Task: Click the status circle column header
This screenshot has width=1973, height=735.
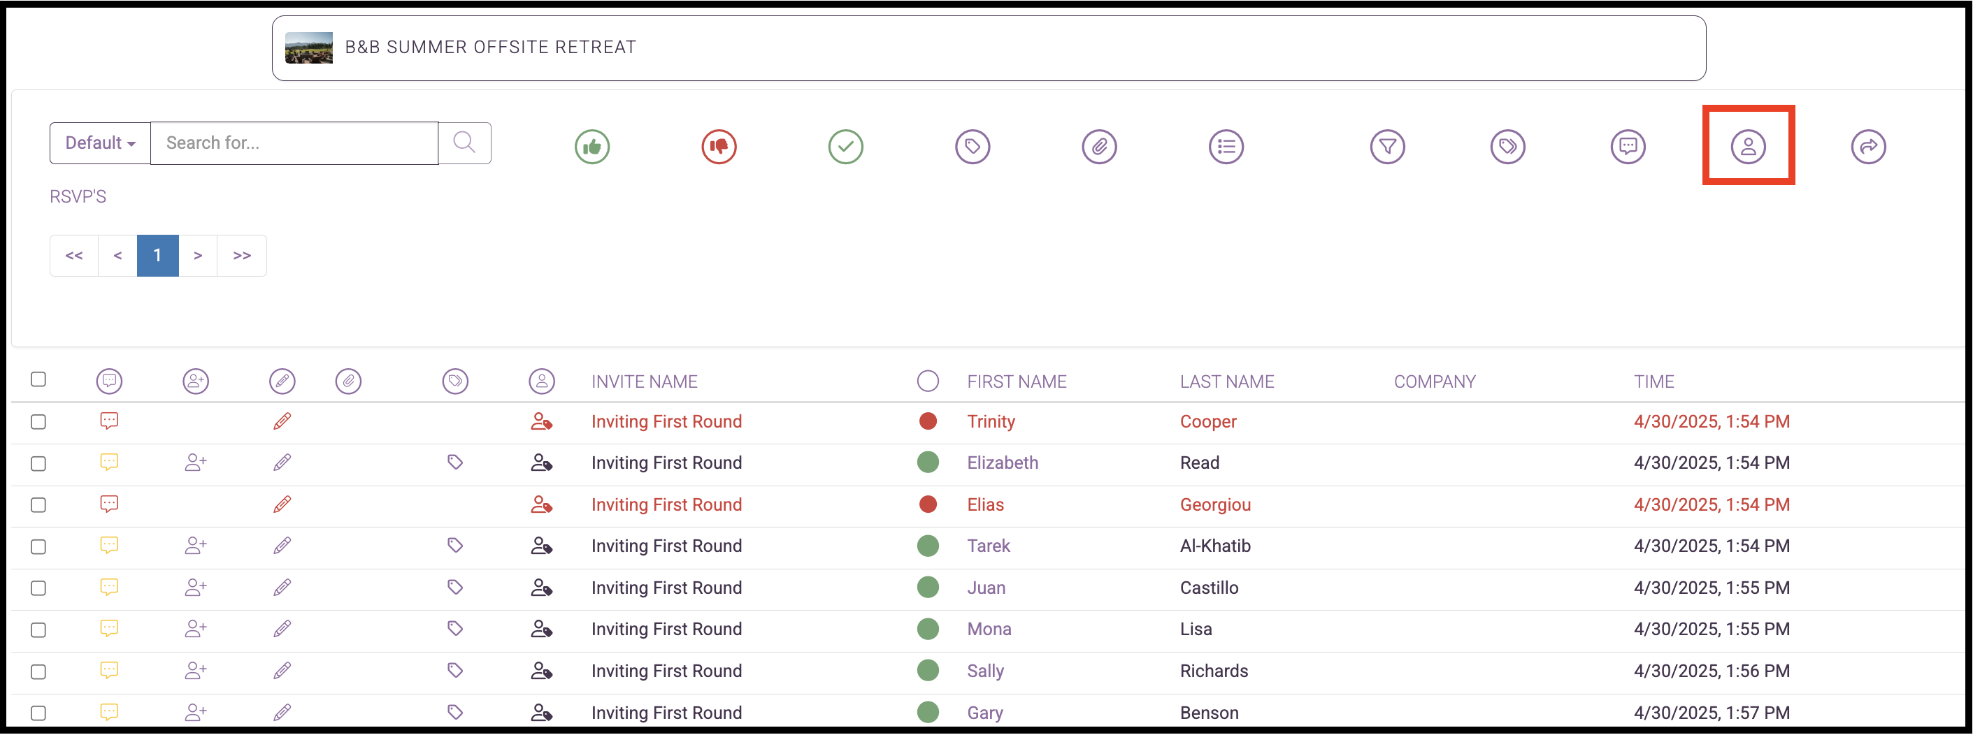Action: [928, 381]
